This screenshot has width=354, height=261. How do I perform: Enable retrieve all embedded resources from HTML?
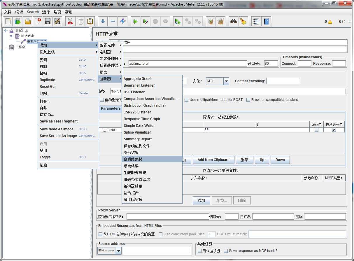click(101, 234)
